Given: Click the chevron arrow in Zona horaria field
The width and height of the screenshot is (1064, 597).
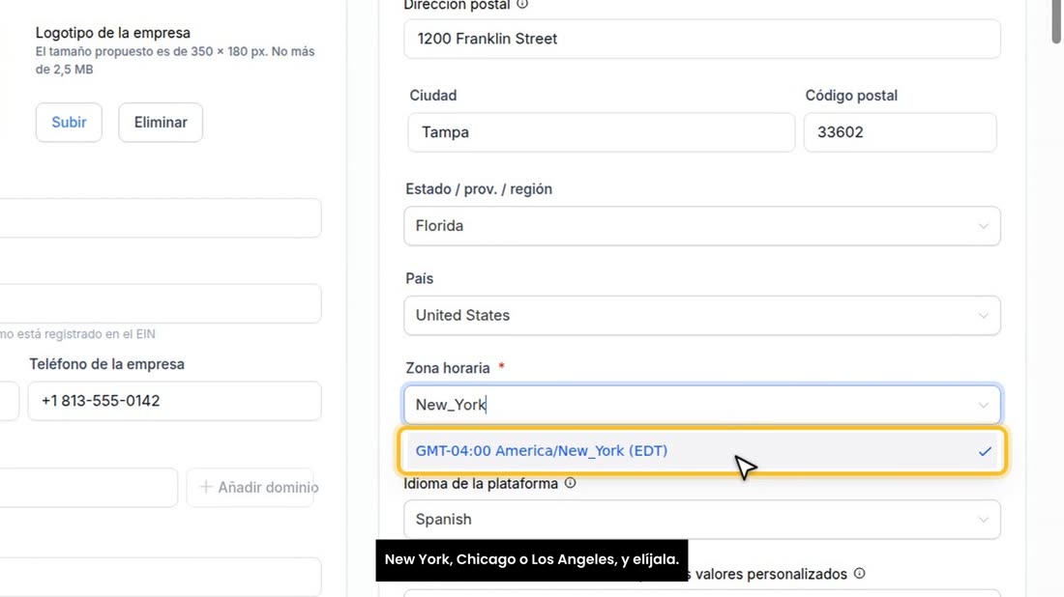Looking at the screenshot, I should pyautogui.click(x=984, y=405).
